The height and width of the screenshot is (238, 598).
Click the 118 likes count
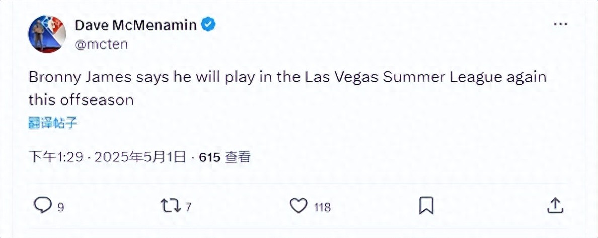(x=322, y=206)
